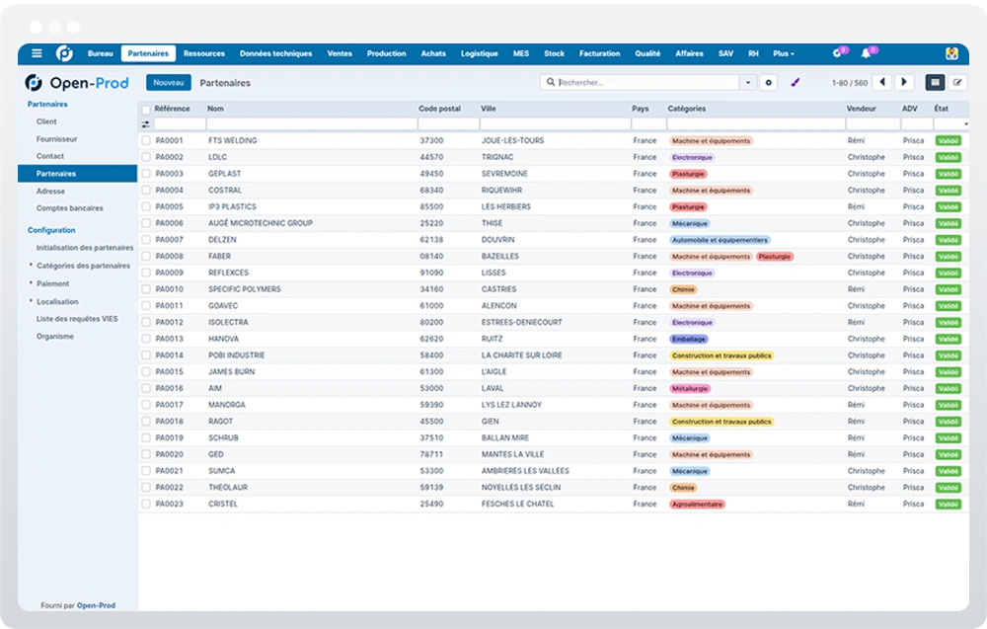Open the Fournisseur sidebar link

[x=56, y=139]
